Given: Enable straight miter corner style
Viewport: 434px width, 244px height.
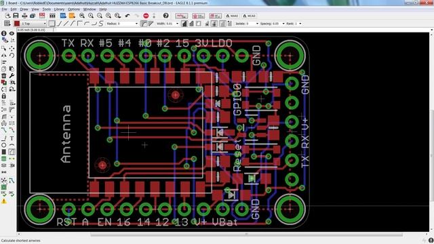Looking at the screenshot, I should tap(151, 24).
